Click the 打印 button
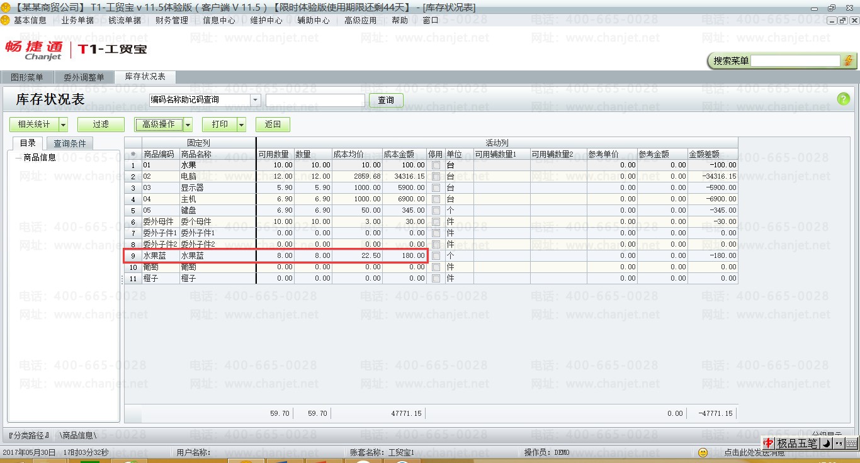This screenshot has width=860, height=463. tap(220, 125)
